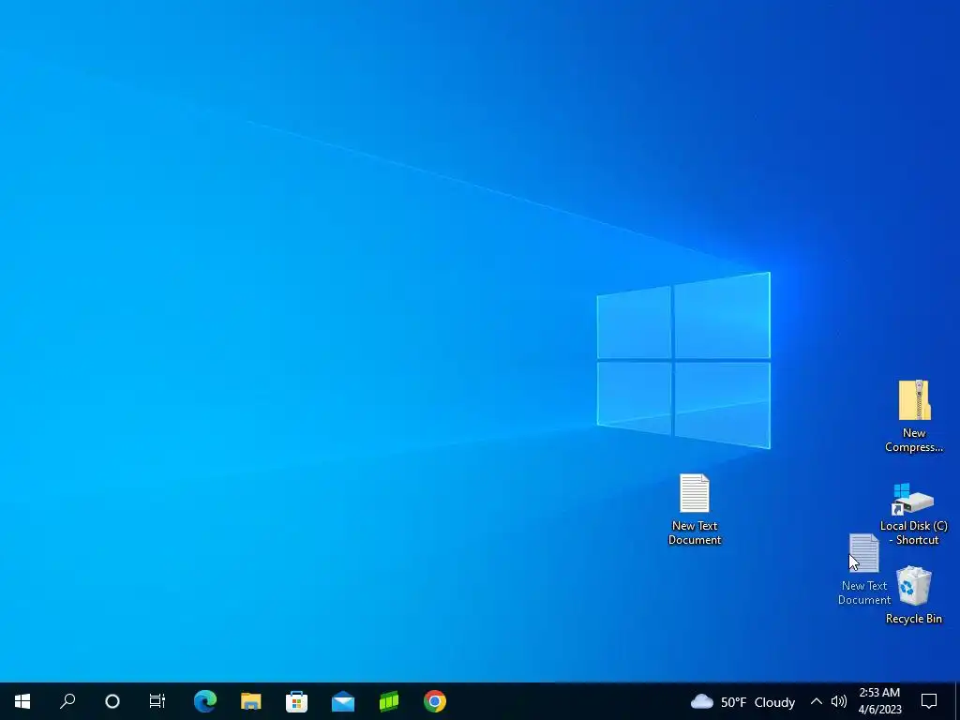
Task: Launch Microsoft Store from the taskbar
Action: click(296, 701)
